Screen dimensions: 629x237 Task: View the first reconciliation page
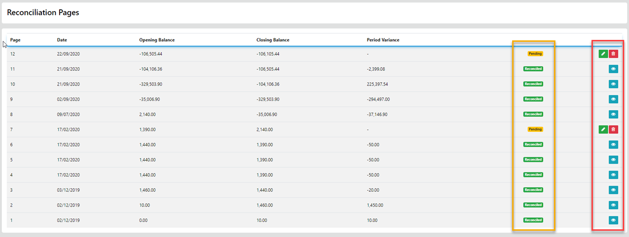tap(613, 220)
